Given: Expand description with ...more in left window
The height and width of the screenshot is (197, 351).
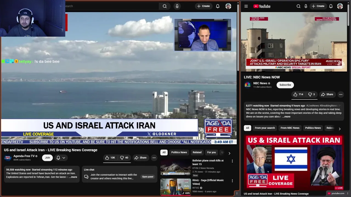Looking at the screenshot, I should pos(73,177).
